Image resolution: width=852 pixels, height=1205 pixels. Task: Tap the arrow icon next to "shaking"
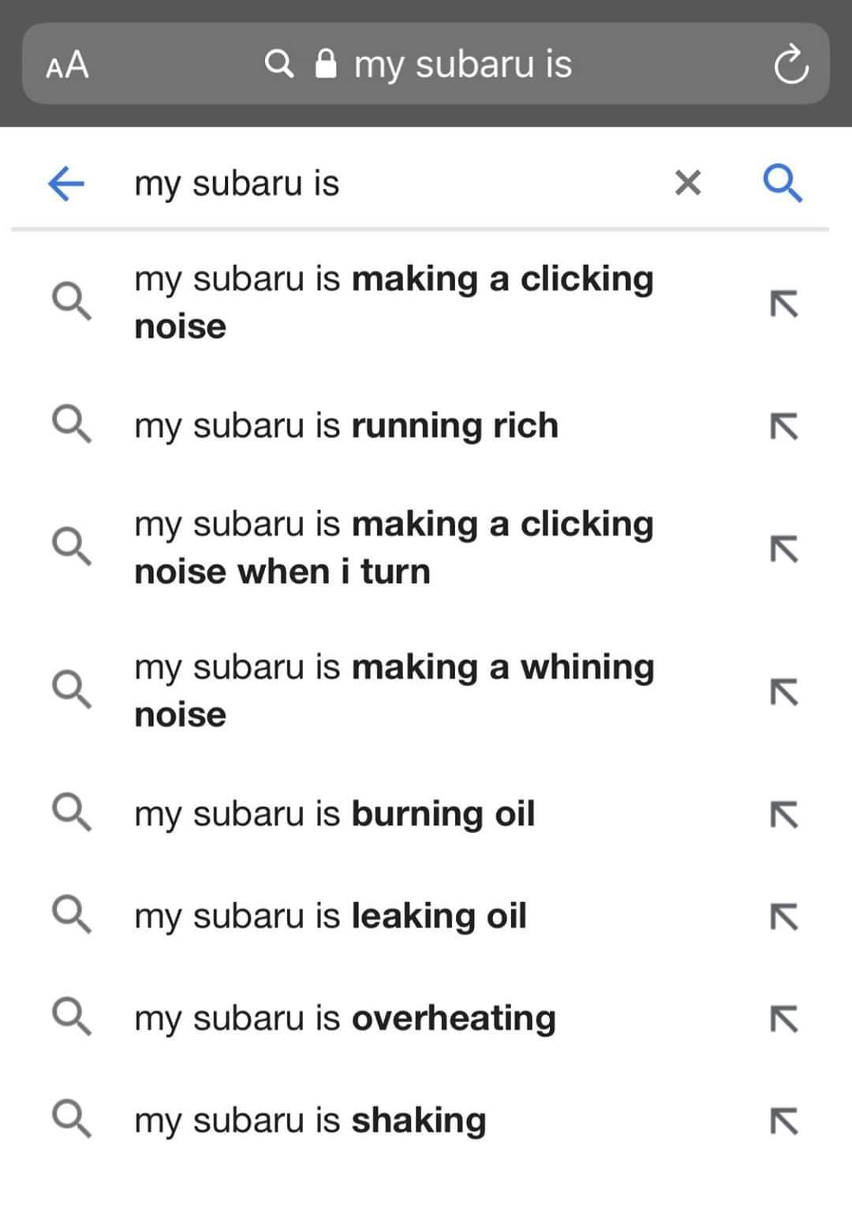tap(784, 1121)
